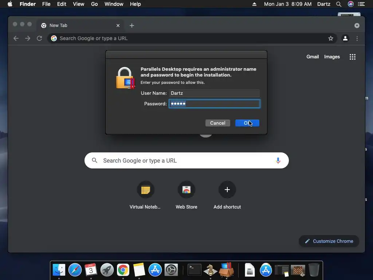Open System Preferences from the Dock
This screenshot has height=280, width=373.
171,270
